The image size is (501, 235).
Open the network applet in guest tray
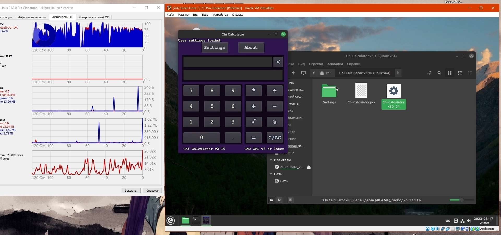point(462,221)
